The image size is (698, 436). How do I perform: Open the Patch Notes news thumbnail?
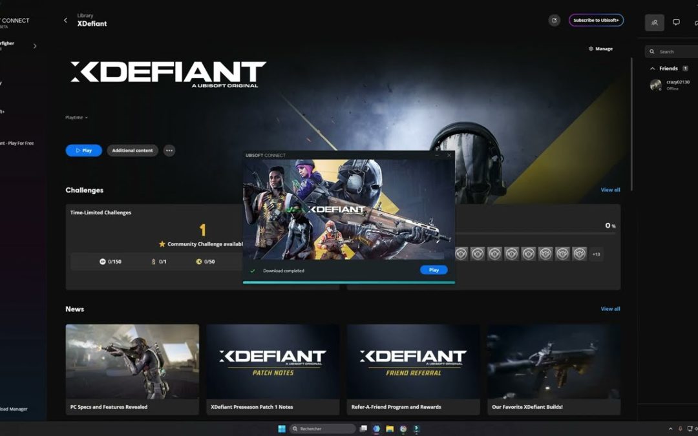click(273, 361)
